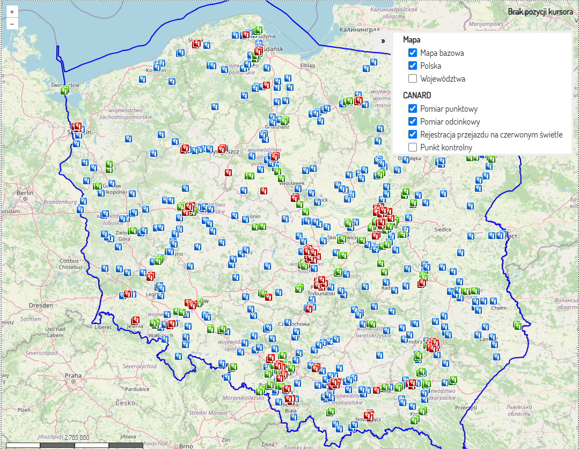Click the blue marker near Kołobrzeg
The width and height of the screenshot is (579, 449).
tap(159, 66)
